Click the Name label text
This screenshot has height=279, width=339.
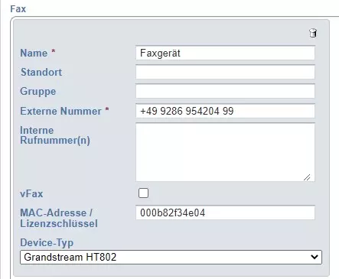(34, 53)
